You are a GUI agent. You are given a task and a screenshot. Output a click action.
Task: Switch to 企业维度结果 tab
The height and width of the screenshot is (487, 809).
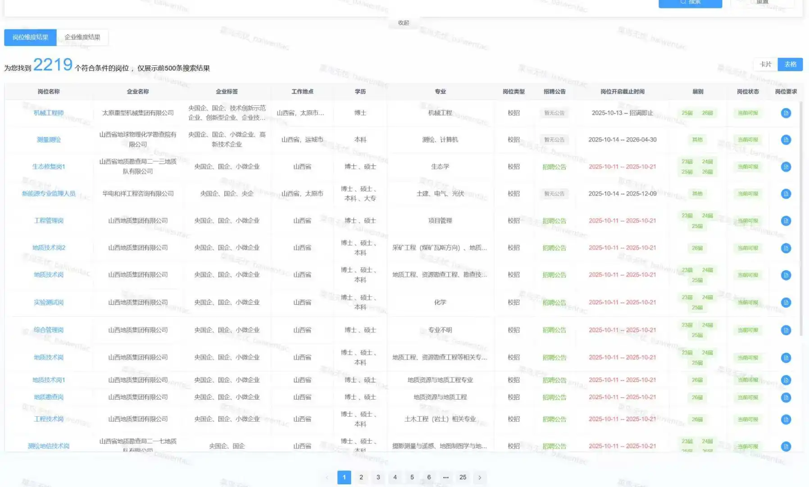(82, 37)
